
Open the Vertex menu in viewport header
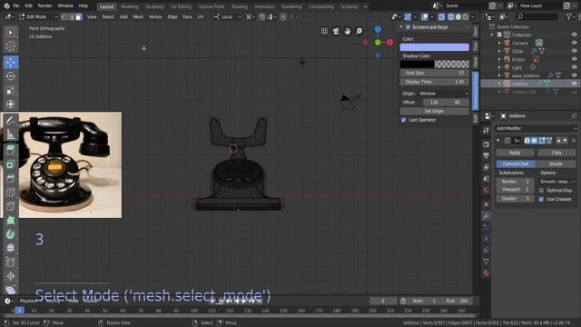pos(155,17)
